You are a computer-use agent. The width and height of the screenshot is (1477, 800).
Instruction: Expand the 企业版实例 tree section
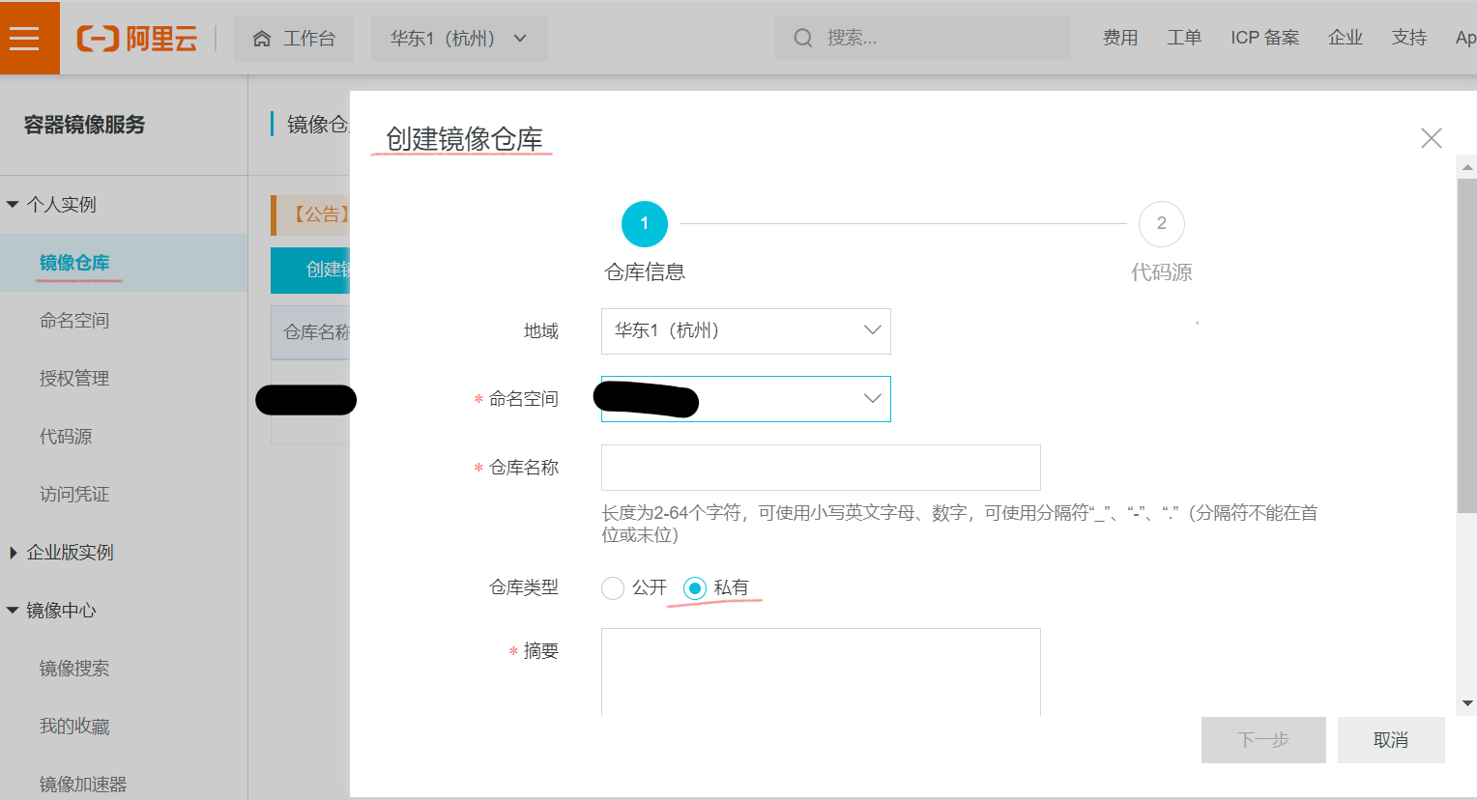[x=13, y=553]
